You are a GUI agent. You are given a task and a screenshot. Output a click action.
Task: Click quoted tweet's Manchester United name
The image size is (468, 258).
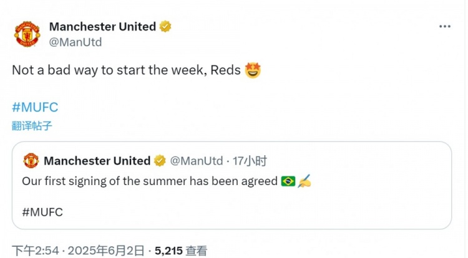point(97,161)
